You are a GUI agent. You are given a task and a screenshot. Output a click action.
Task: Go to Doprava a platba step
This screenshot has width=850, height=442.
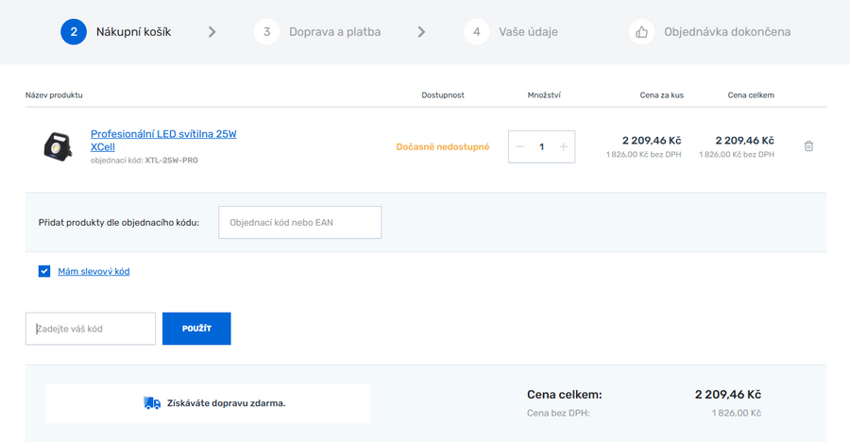(x=334, y=32)
